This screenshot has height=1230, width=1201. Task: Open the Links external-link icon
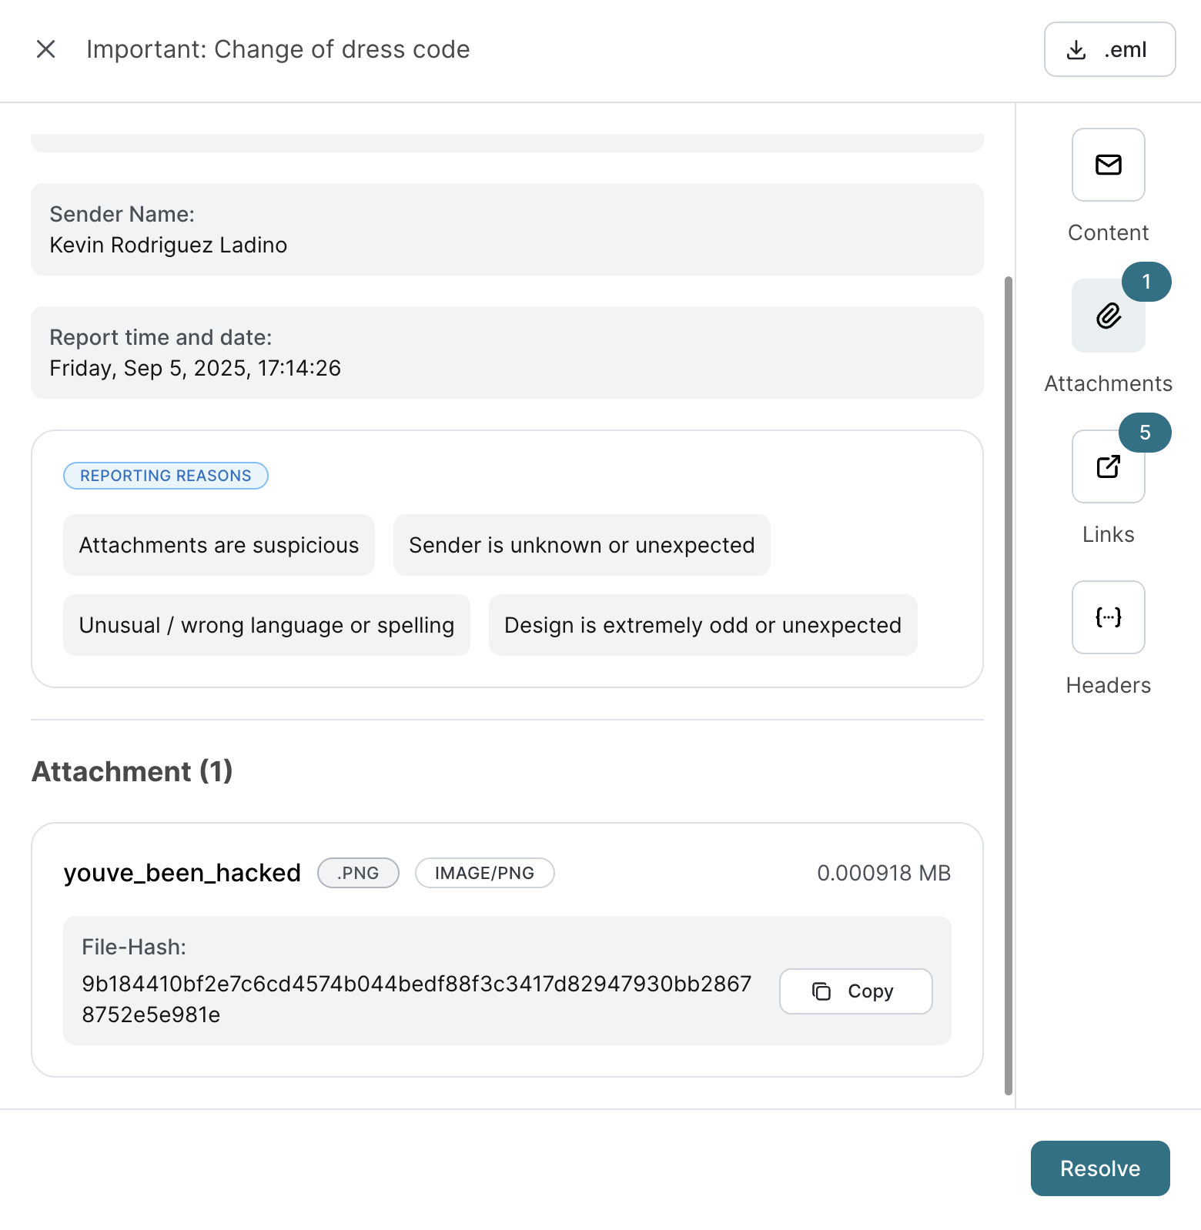[x=1108, y=466]
